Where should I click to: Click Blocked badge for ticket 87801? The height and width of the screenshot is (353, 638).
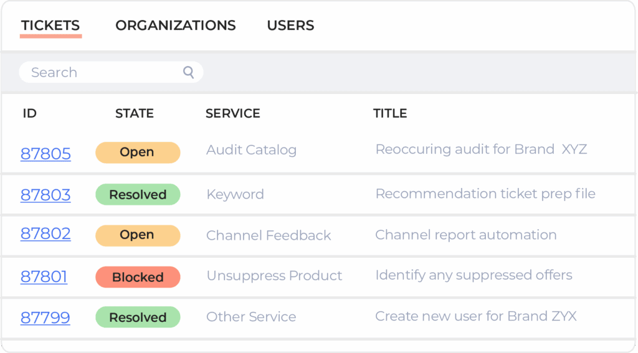coord(138,277)
